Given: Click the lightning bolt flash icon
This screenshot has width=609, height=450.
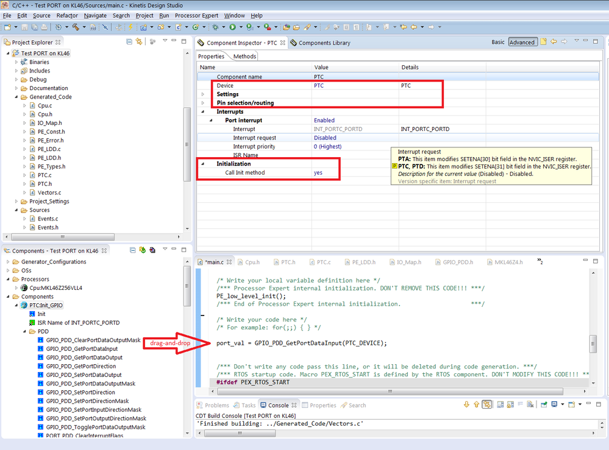Looking at the screenshot, I should pos(130,27).
